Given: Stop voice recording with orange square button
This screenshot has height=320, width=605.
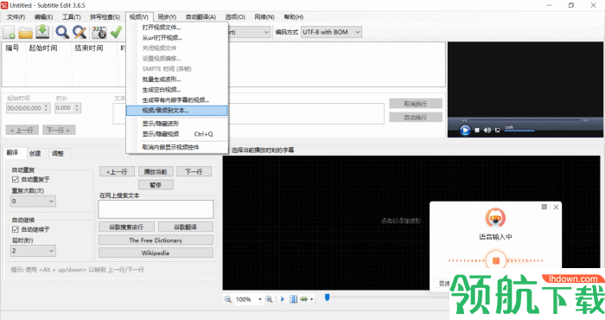Looking at the screenshot, I should pos(496,260).
